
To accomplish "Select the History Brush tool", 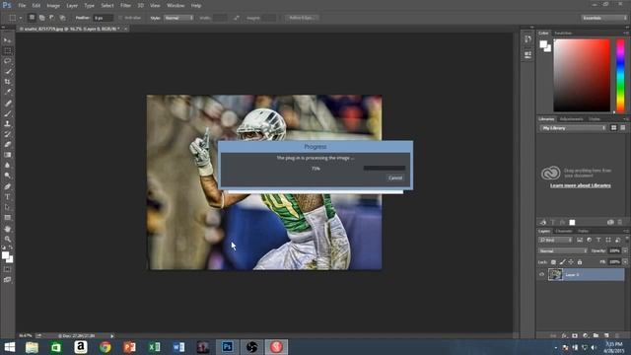I will tap(7, 134).
